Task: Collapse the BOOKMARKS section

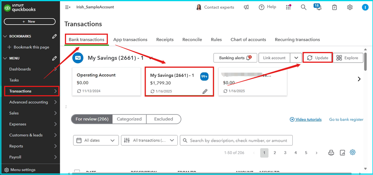Action: (x=5, y=36)
